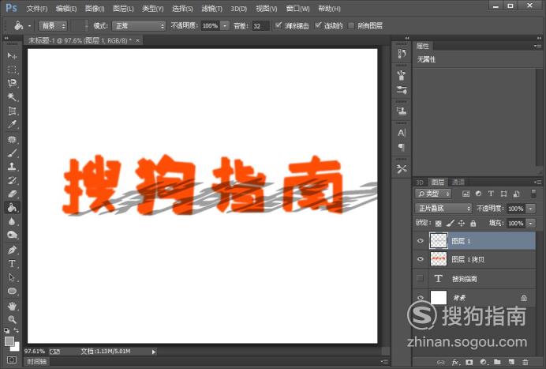Image resolution: width=546 pixels, height=369 pixels.
Task: Hide layer 图层 1 拷贝 with eye icon
Action: click(421, 259)
